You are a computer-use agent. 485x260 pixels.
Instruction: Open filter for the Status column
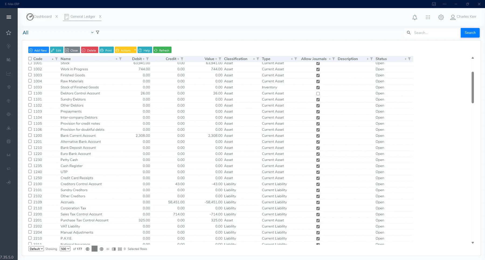[409, 59]
